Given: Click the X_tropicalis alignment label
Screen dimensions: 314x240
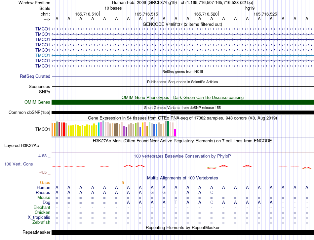Looking at the screenshot, I should click(x=39, y=217).
